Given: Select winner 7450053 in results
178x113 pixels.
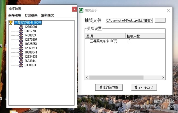Looking at the screenshot, I should point(30,35).
